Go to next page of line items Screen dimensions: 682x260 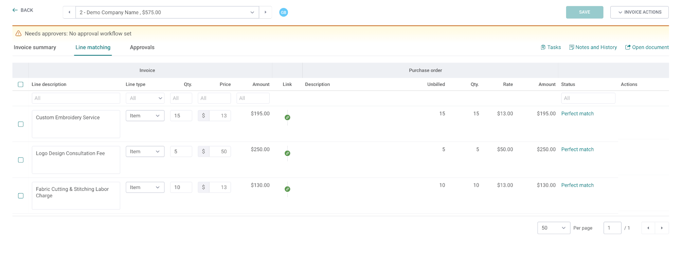click(662, 228)
